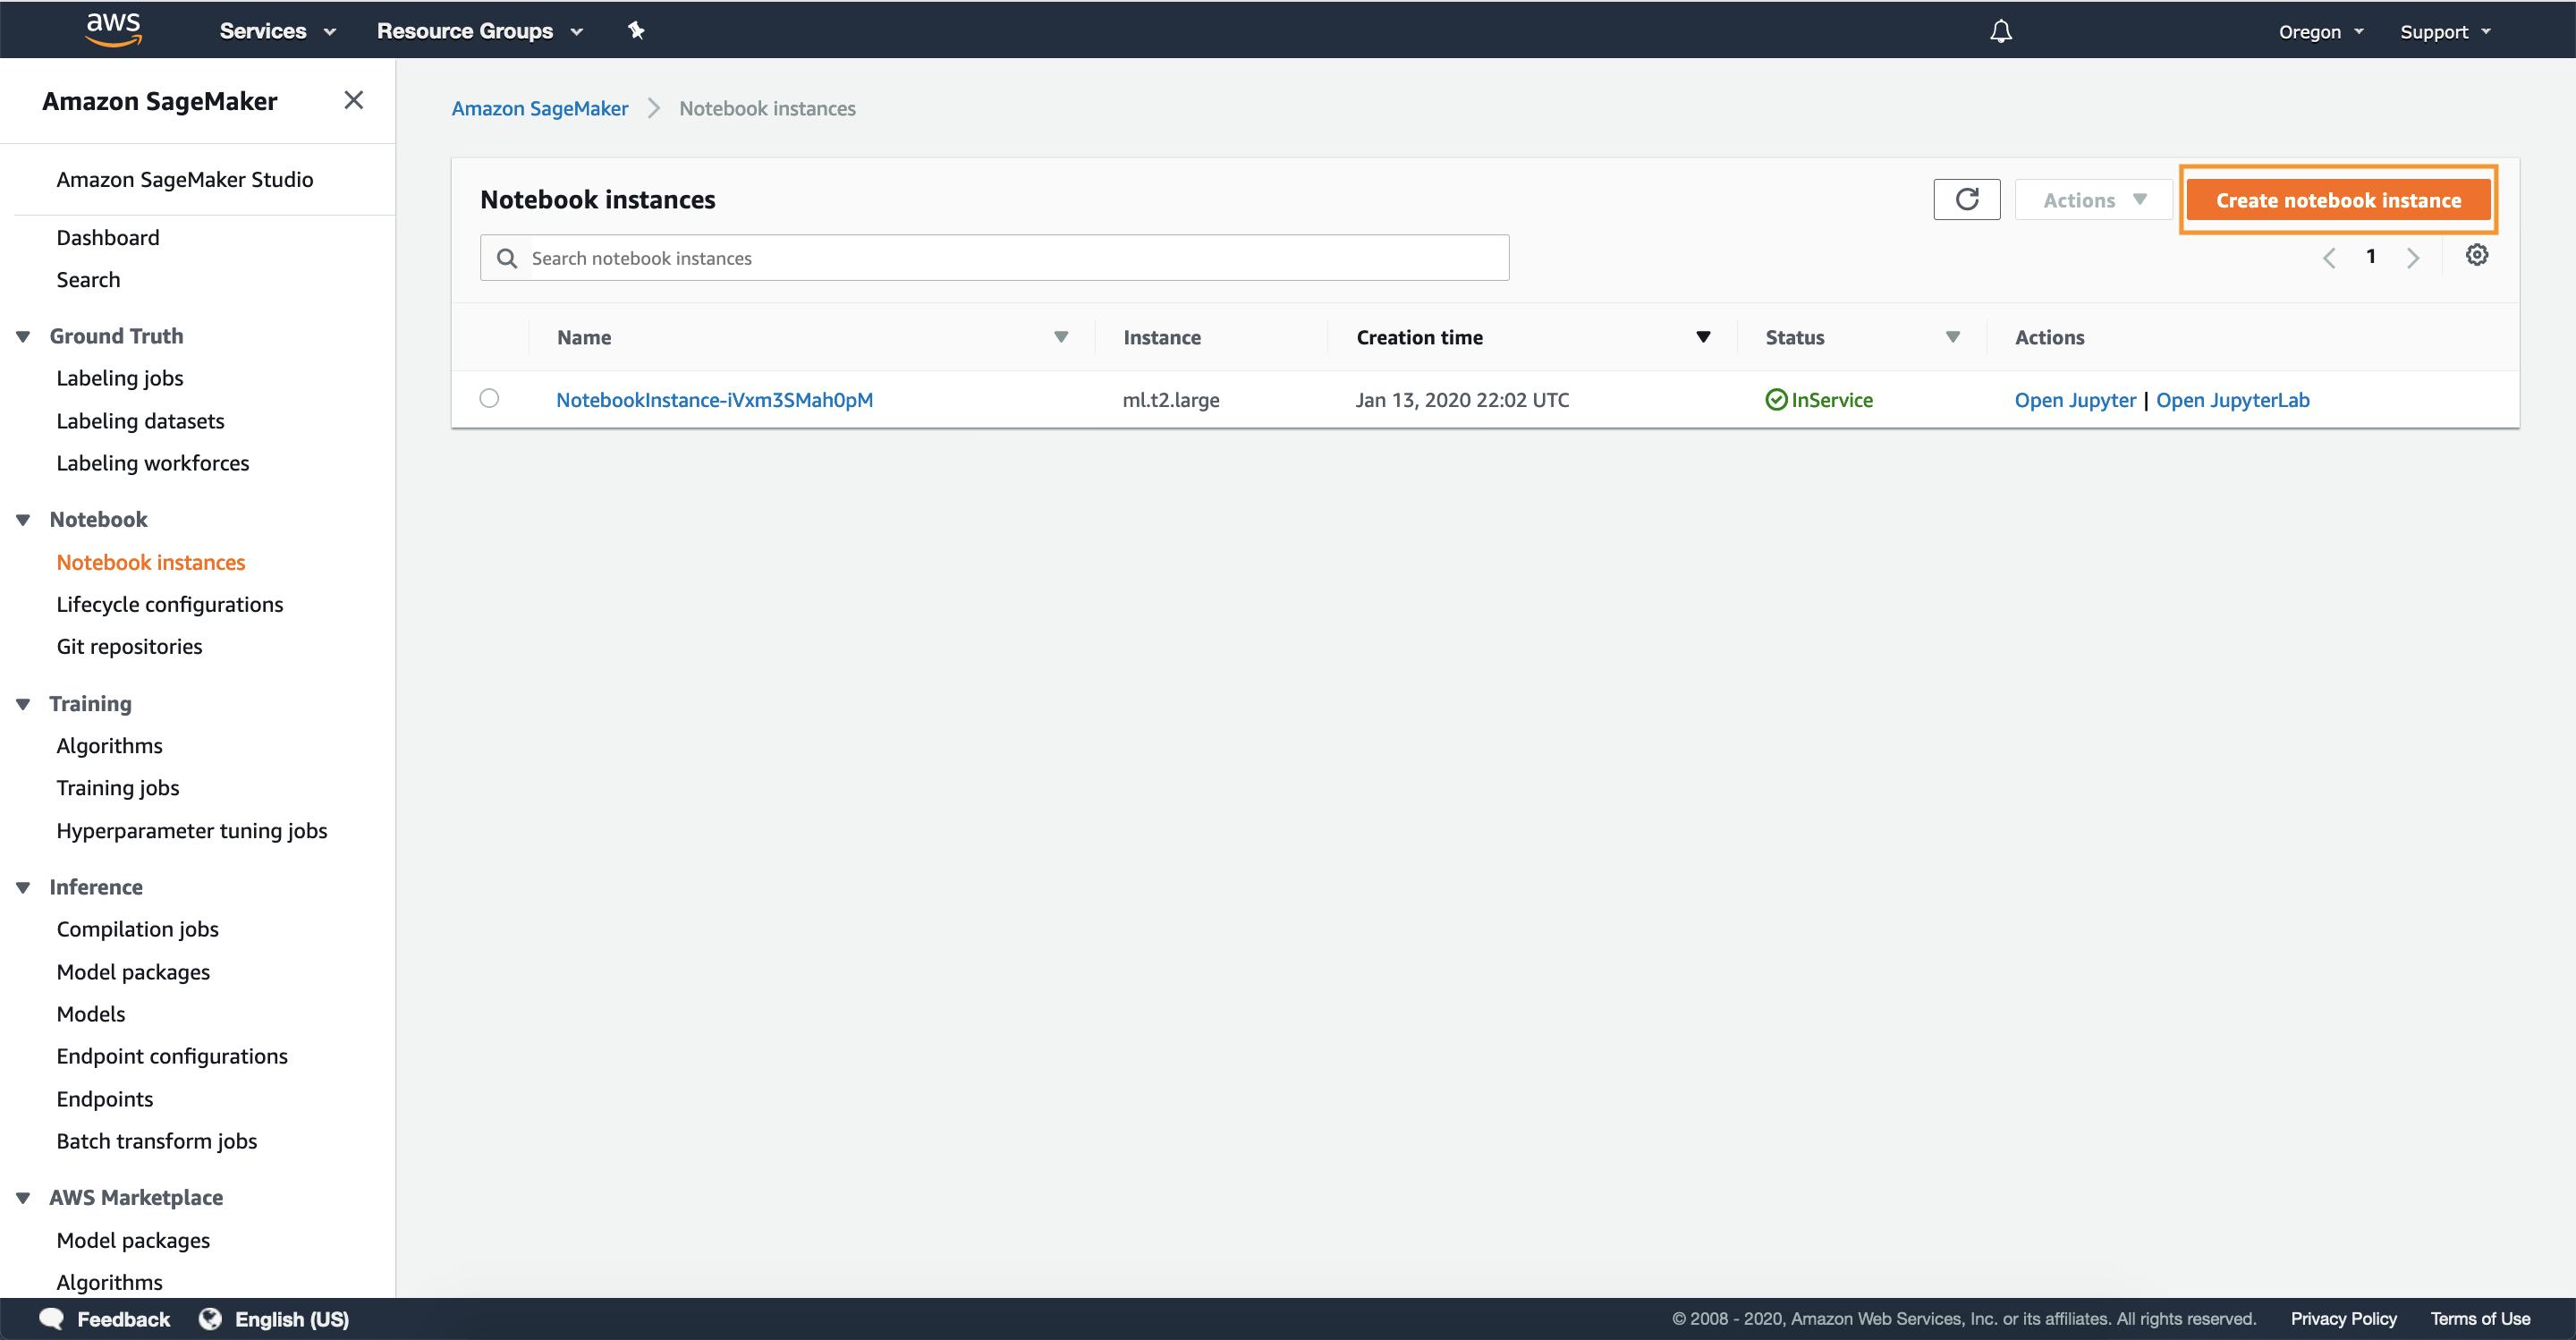This screenshot has height=1340, width=2576.
Task: Open table preferences gear icon
Action: coord(2476,255)
